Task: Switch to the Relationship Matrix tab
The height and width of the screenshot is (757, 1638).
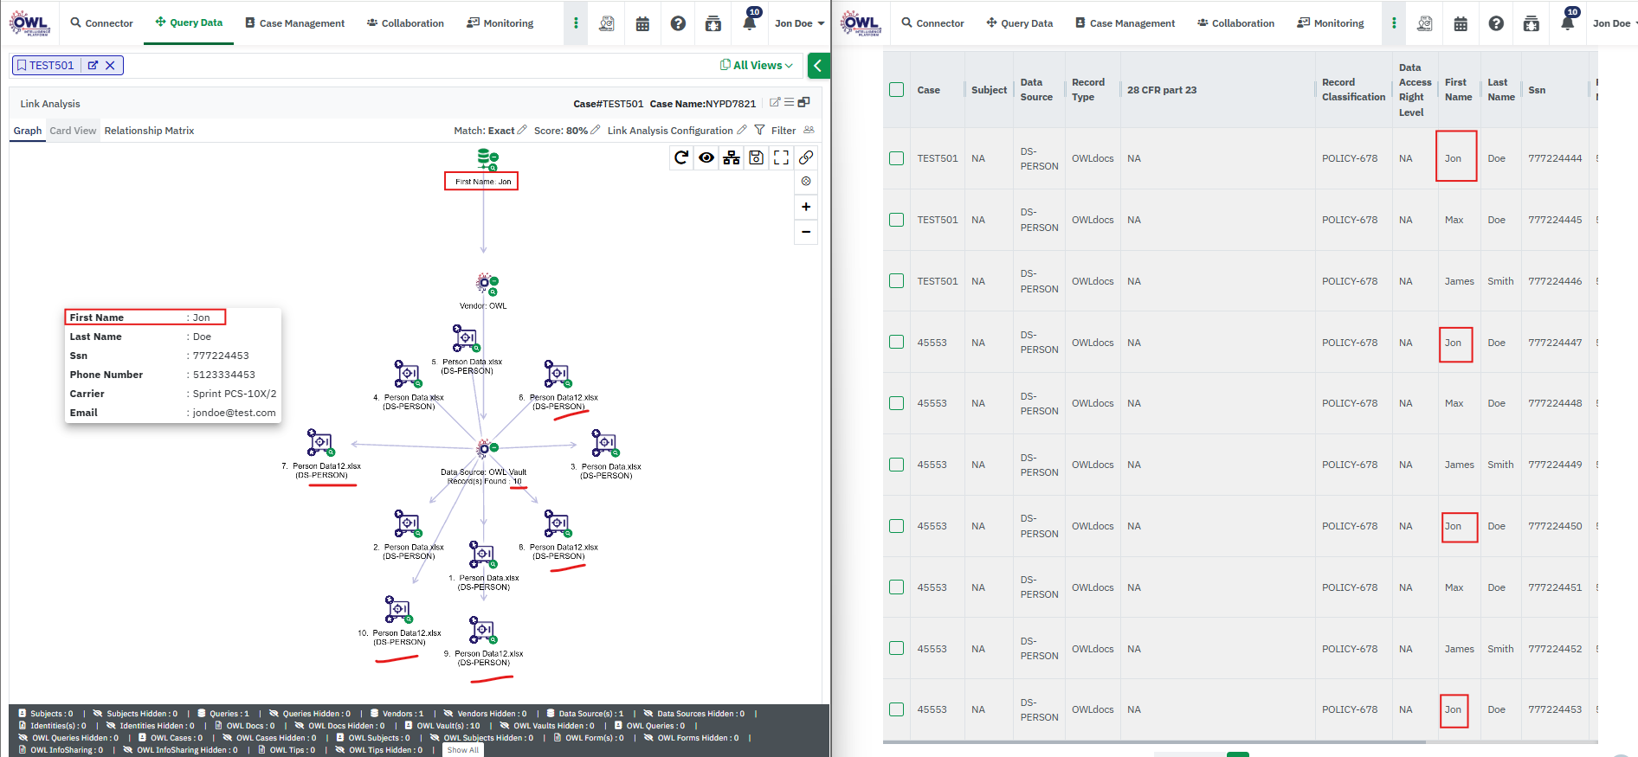Action: (149, 131)
